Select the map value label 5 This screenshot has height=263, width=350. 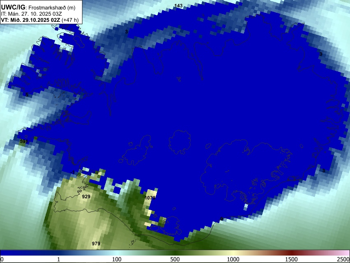(x=27, y=95)
